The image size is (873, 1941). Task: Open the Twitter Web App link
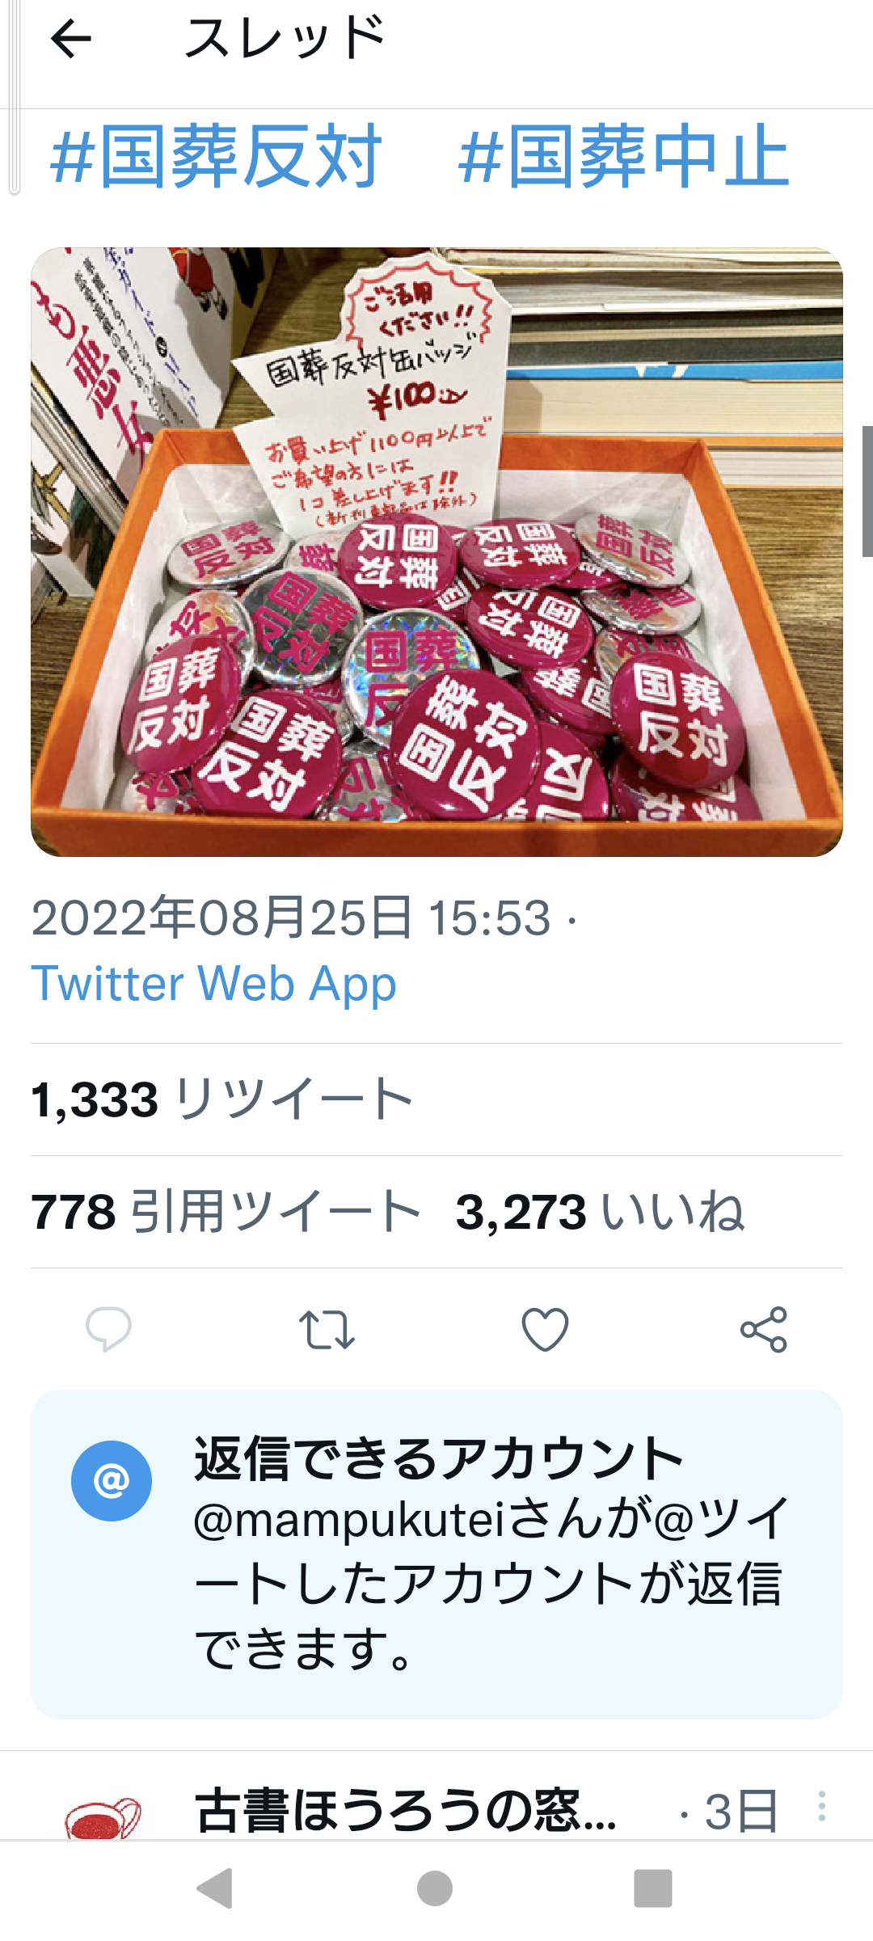[214, 984]
